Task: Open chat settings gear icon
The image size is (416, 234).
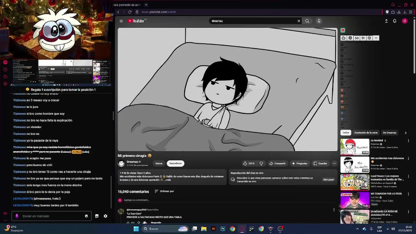Action: tap(106, 216)
